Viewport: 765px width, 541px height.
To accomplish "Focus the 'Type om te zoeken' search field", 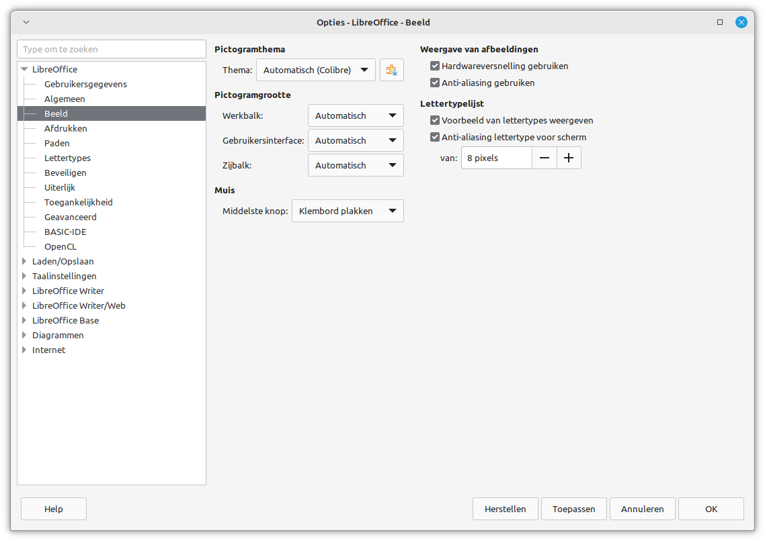I will 111,49.
